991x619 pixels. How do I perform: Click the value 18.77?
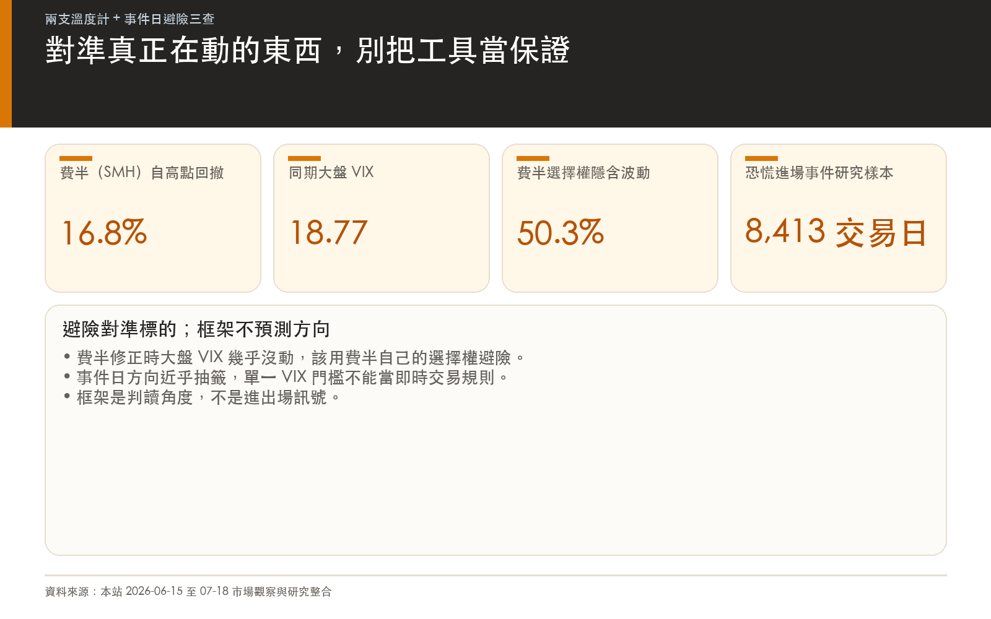pyautogui.click(x=329, y=233)
